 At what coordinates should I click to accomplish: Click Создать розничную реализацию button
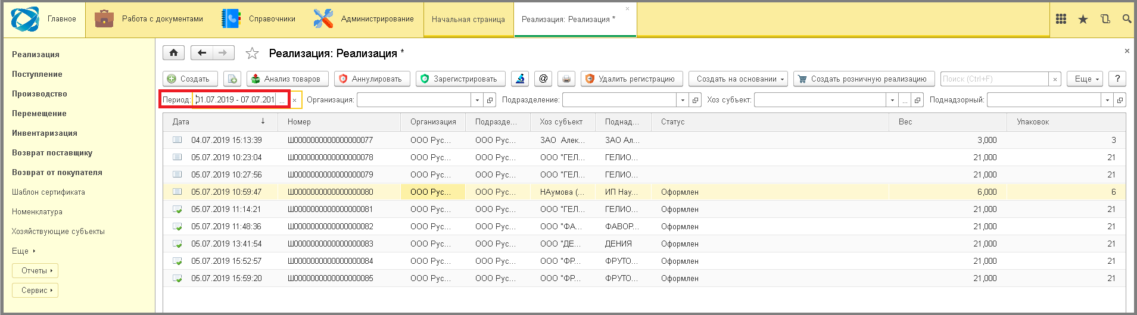click(864, 79)
